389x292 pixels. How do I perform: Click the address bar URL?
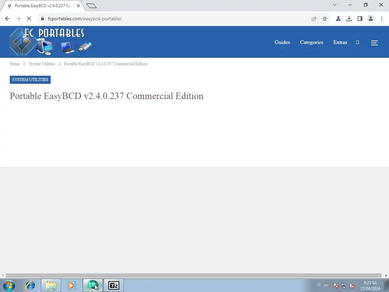pyautogui.click(x=85, y=19)
